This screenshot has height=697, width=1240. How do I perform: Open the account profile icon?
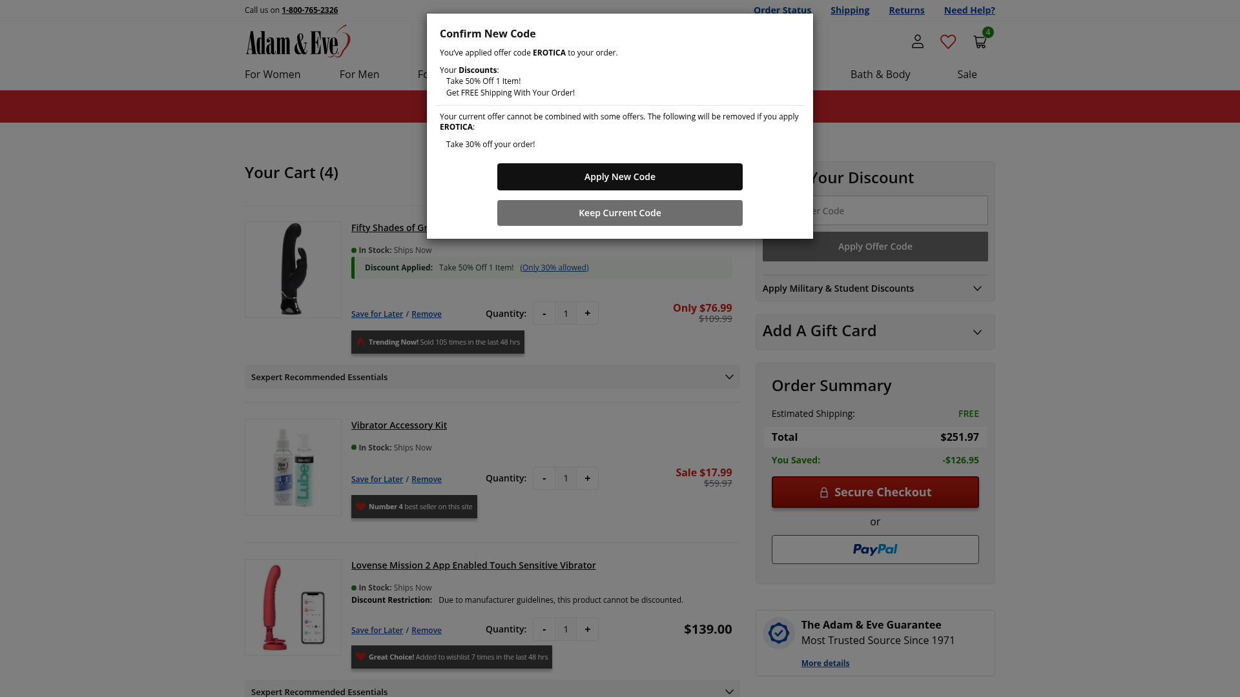pos(917,42)
